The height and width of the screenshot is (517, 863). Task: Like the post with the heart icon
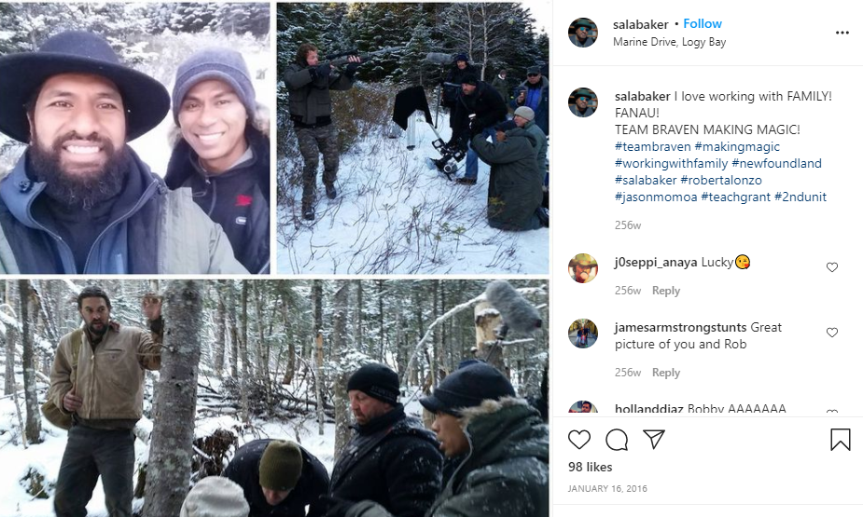579,440
